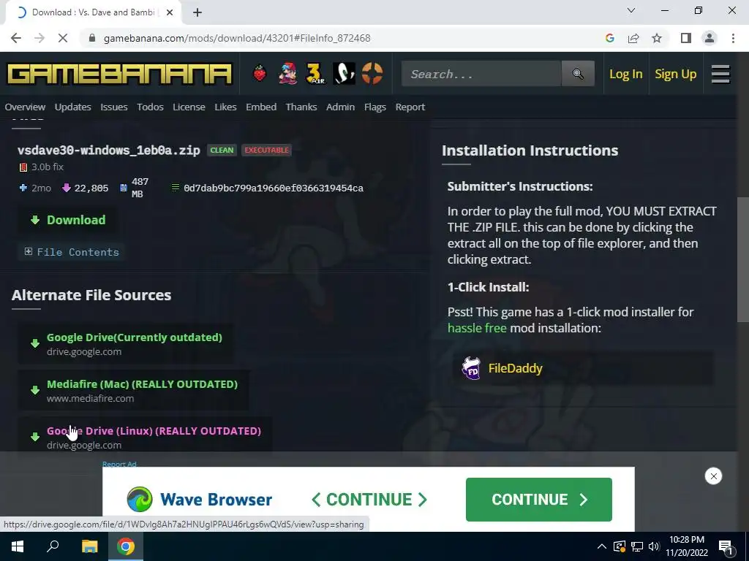Open the Sonic 3 A.I.R. game icon
The height and width of the screenshot is (561, 749).
coord(315,74)
